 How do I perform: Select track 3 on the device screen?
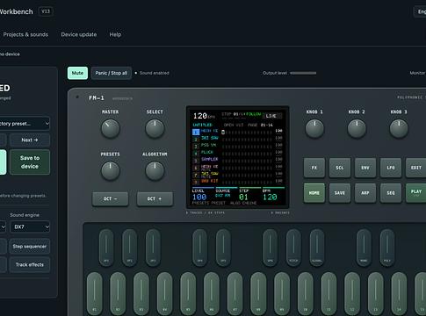[x=196, y=147]
